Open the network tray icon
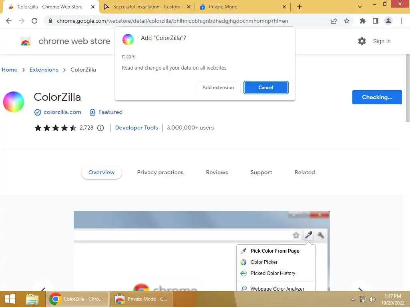Image resolution: width=410 pixels, height=307 pixels. point(363,299)
